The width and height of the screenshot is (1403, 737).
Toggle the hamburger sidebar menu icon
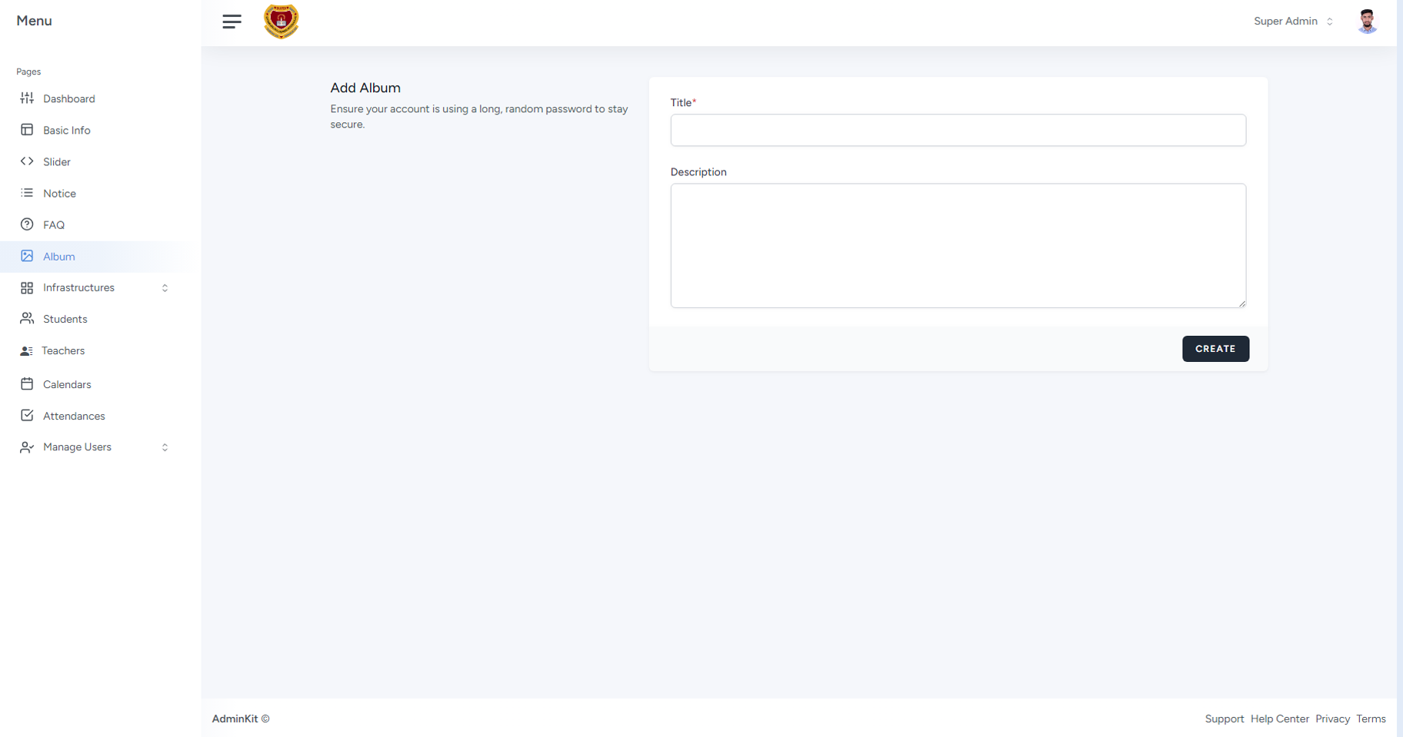point(232,22)
